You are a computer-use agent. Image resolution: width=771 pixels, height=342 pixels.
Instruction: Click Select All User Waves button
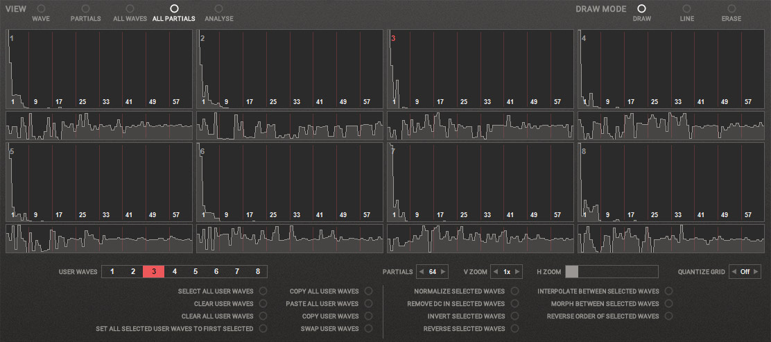[x=263, y=291]
